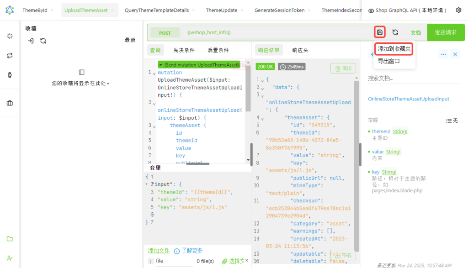Open the 最新 sorting dropdown
Viewport: 468px width, 268px height.
click(x=130, y=40)
